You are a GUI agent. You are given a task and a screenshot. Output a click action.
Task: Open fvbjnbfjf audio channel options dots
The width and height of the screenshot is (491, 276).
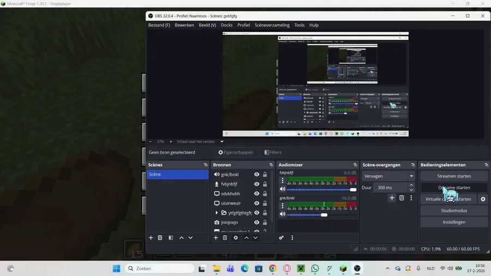click(x=283, y=181)
